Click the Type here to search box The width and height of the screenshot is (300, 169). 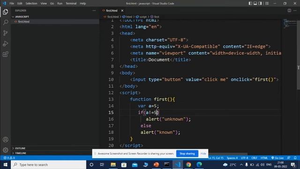[x=49, y=165]
